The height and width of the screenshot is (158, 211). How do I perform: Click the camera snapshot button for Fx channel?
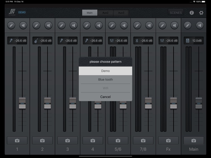point(168,141)
